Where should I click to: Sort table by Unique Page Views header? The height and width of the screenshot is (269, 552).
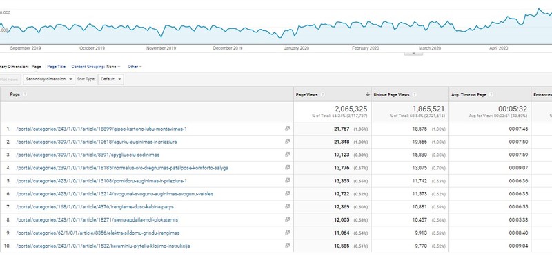pos(391,94)
